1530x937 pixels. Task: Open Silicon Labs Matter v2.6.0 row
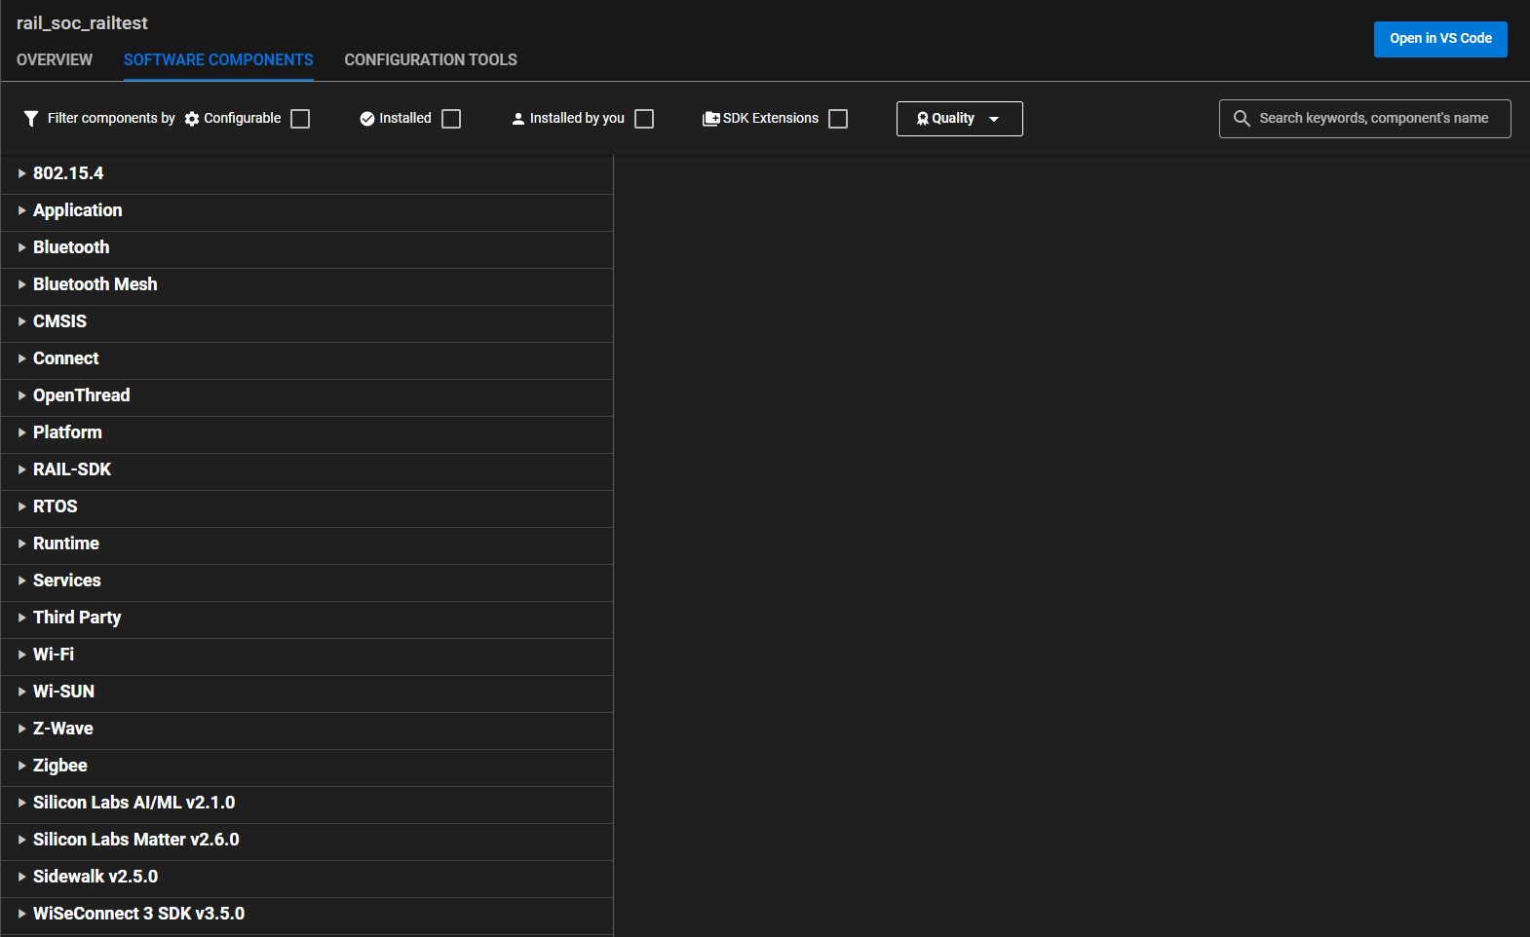(307, 840)
